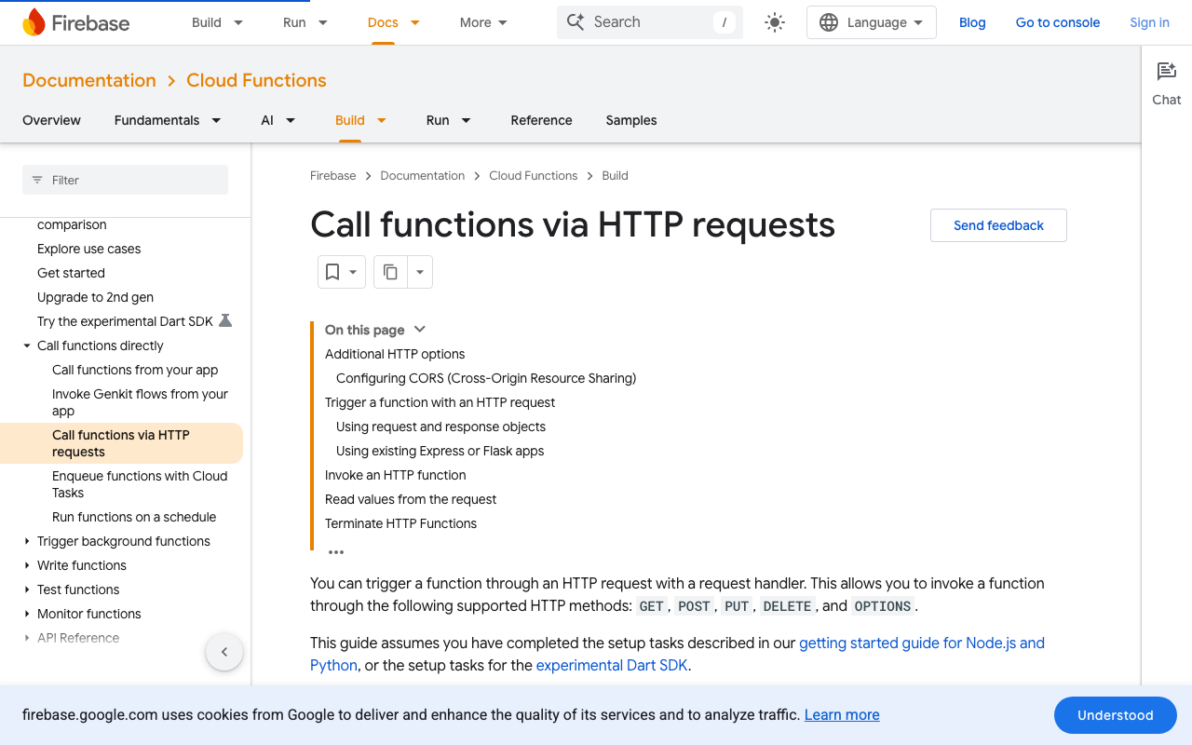Viewport: 1192px width, 745px height.
Task: Click the Build breadcrumb in page path
Action: [615, 175]
